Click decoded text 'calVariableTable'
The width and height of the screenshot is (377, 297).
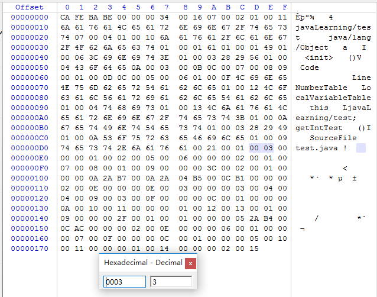click(333, 98)
